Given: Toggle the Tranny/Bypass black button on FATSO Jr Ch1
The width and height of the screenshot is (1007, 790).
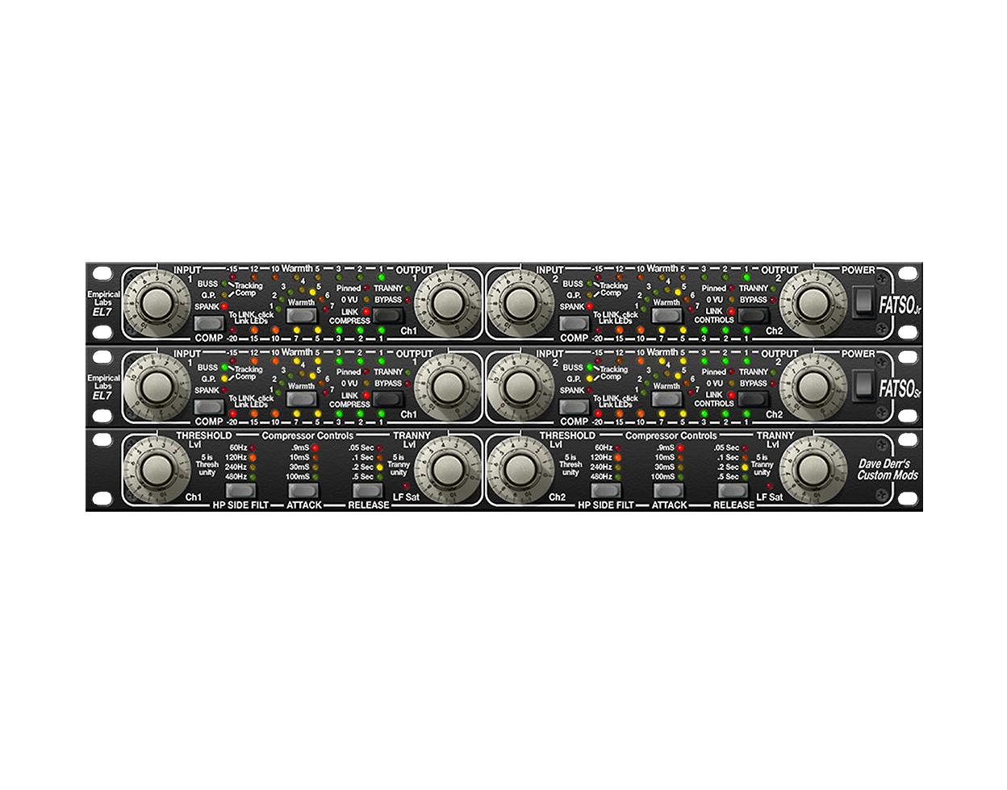Looking at the screenshot, I should 389,316.
